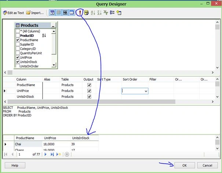
Task: Apply Sort Ascending toolbar icon
Action: (x=93, y=12)
